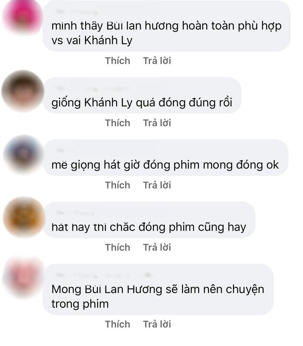
Task: Click Thích under 'giống Khánh Ly quá' comment
Action: pyautogui.click(x=117, y=123)
